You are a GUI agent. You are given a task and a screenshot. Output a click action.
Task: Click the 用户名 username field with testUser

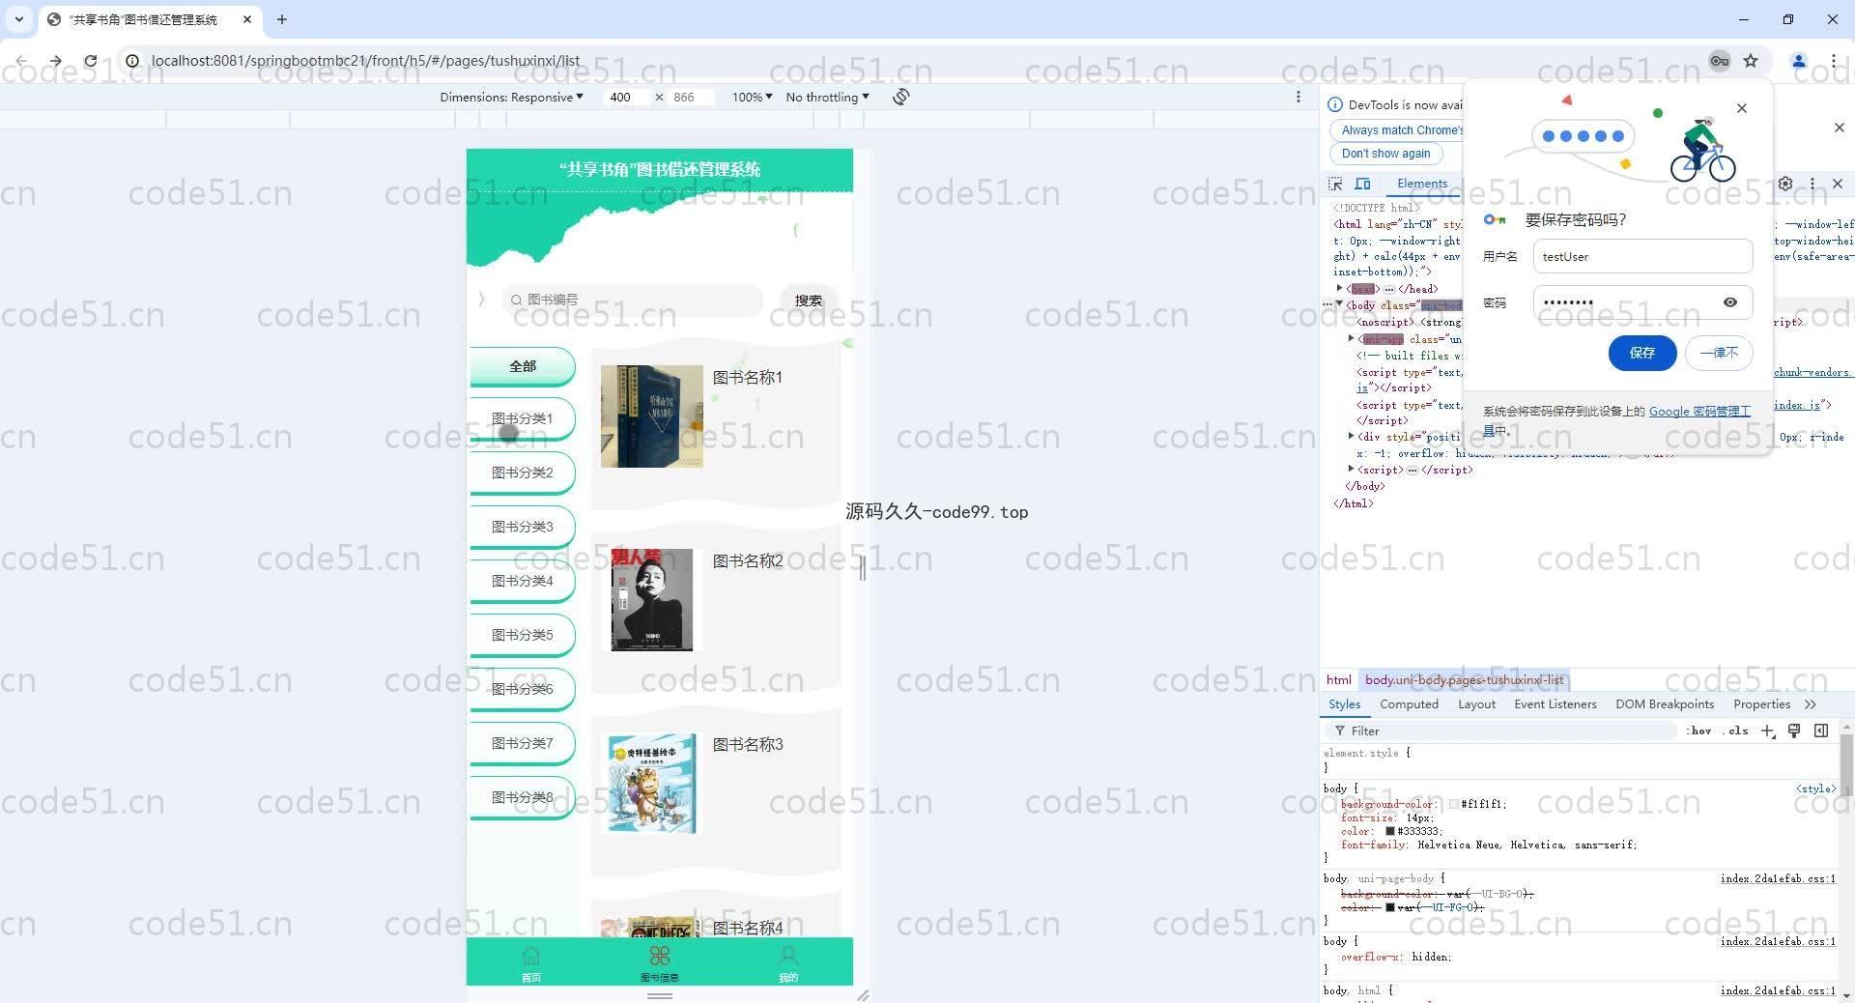click(1642, 257)
